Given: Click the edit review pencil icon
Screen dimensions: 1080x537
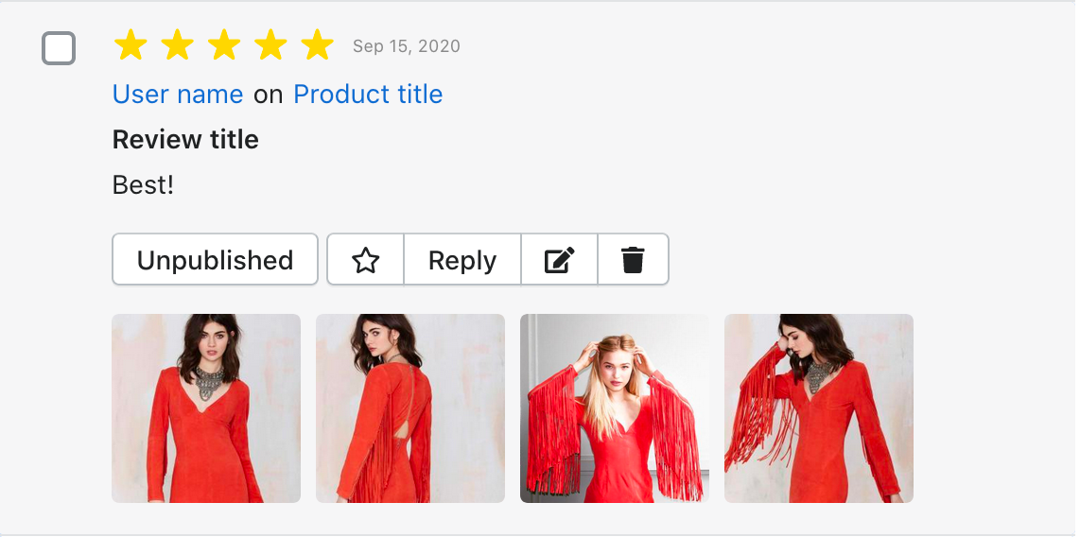Looking at the screenshot, I should click(559, 260).
